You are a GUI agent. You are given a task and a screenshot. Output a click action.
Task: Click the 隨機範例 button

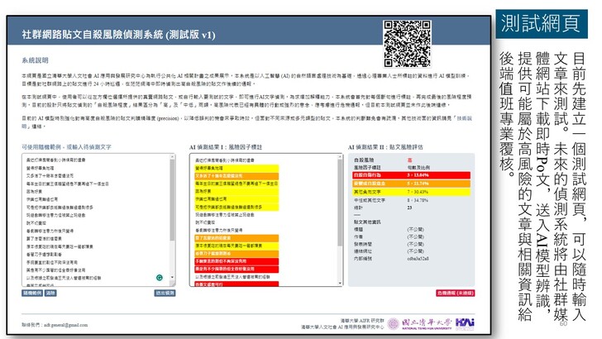(32, 293)
